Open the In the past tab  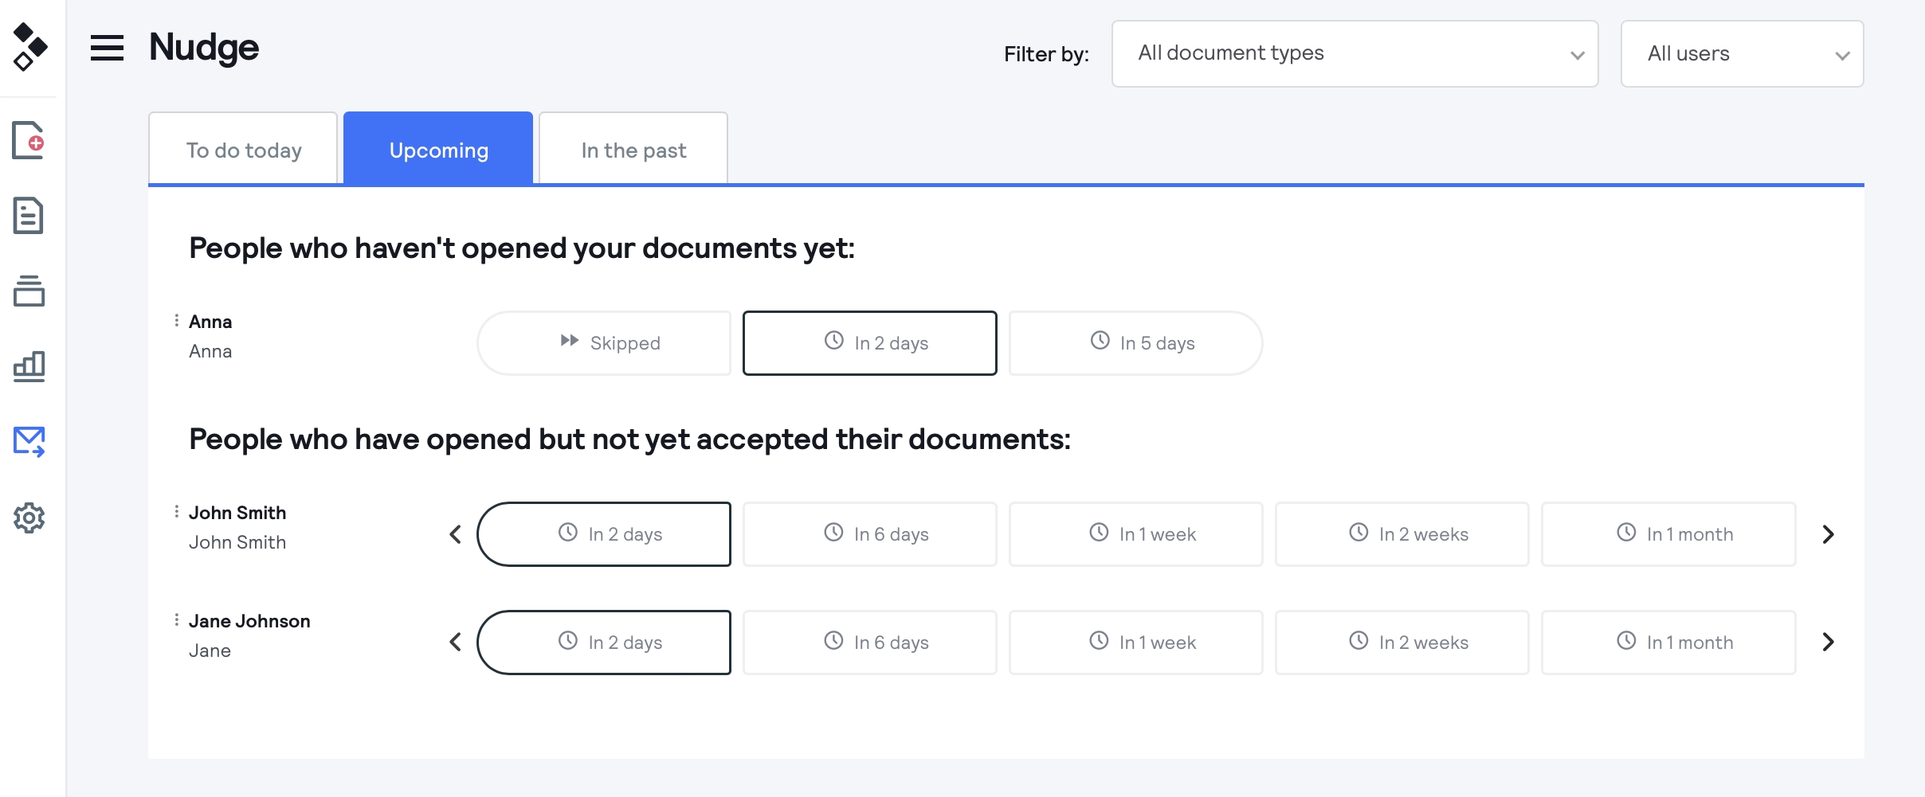pos(633,148)
